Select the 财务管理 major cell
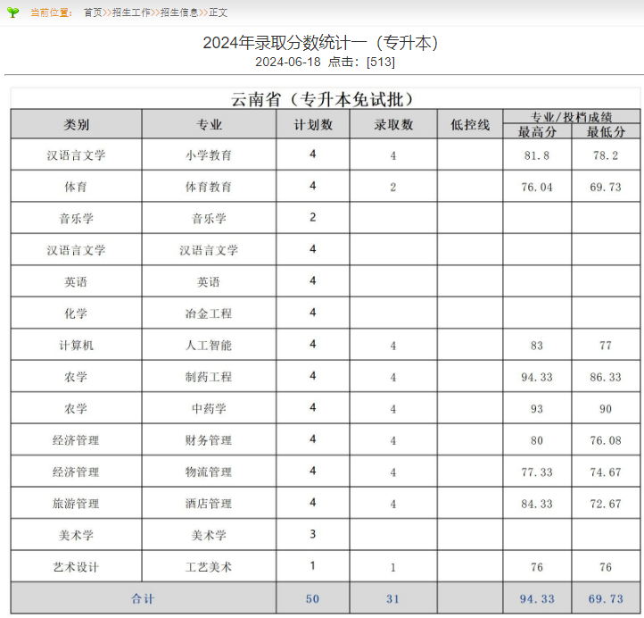Screen dimensions: 644x618 [209, 440]
